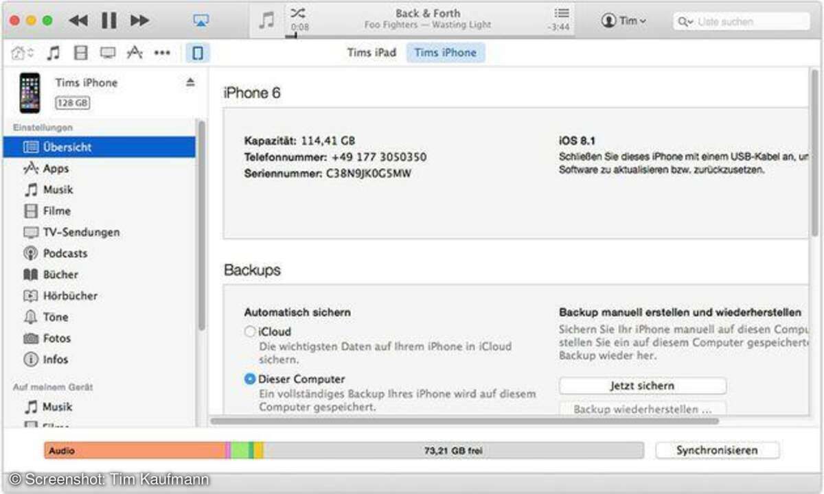The image size is (824, 494).
Task: Toggle shuffle in the now playing display
Action: [298, 12]
